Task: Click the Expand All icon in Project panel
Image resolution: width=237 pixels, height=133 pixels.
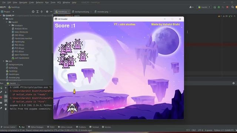Action: (37, 11)
